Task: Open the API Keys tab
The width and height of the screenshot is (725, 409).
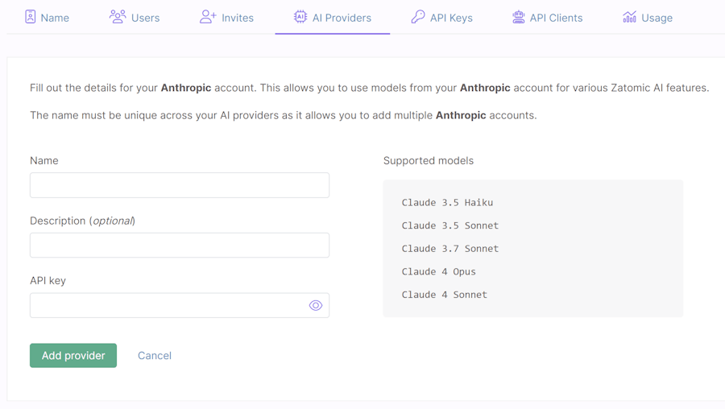Action: (442, 18)
